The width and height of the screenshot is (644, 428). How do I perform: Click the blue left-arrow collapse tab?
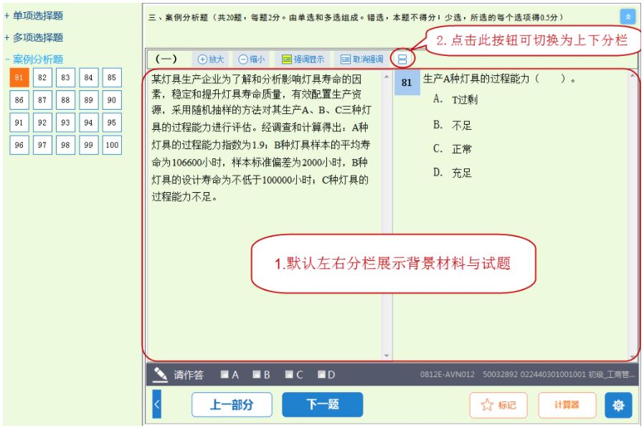click(156, 404)
